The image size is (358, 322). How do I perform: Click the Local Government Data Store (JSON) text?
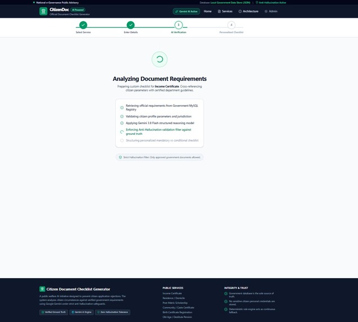click(x=230, y=3)
